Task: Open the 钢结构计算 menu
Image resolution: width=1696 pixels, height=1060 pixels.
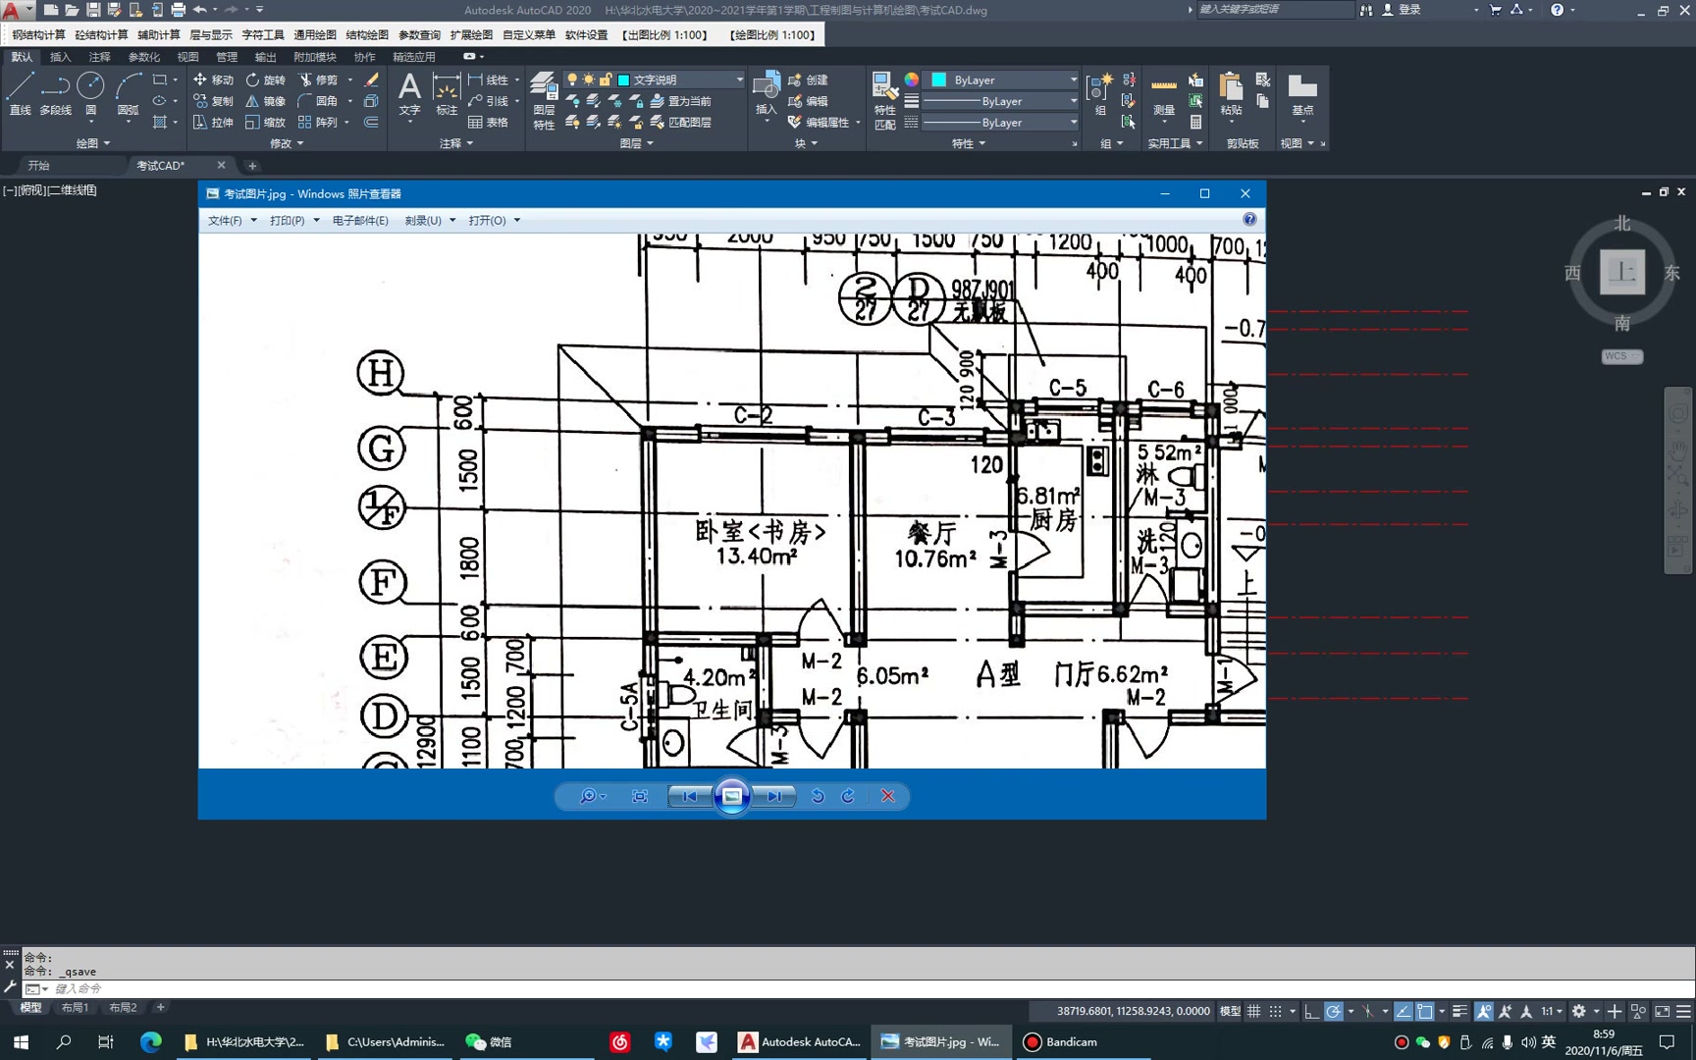Action: [38, 35]
